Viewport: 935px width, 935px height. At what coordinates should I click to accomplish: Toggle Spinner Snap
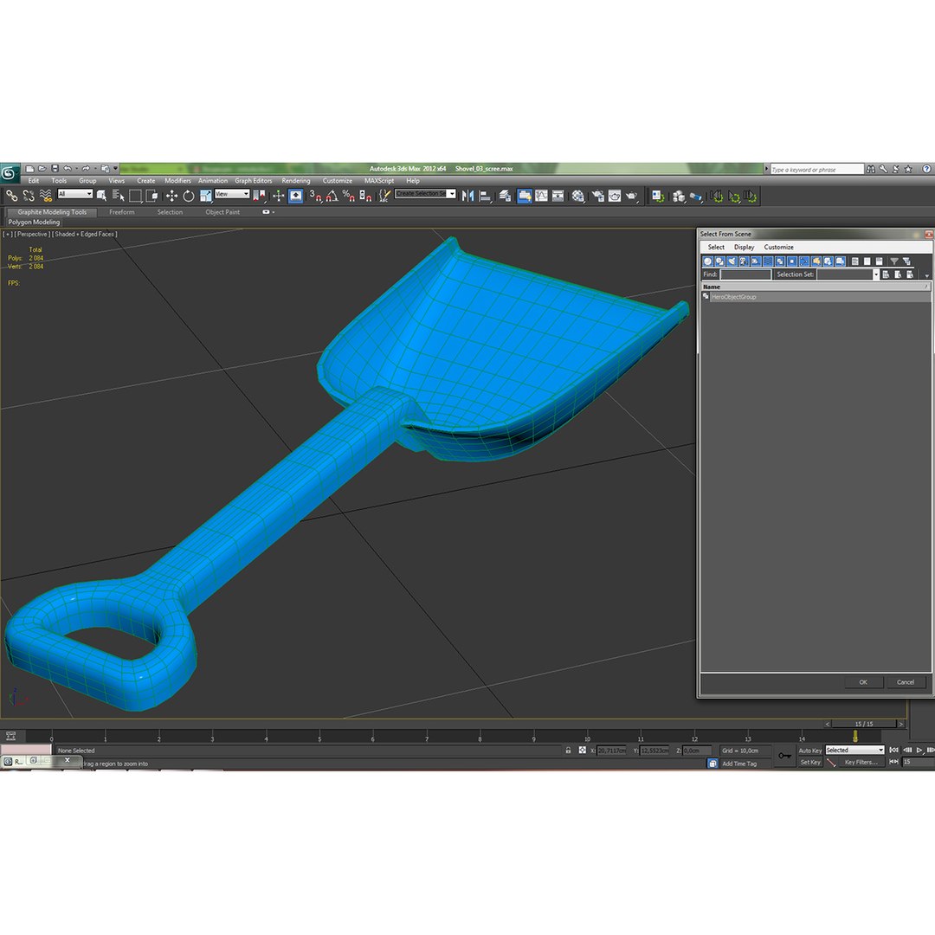point(365,196)
